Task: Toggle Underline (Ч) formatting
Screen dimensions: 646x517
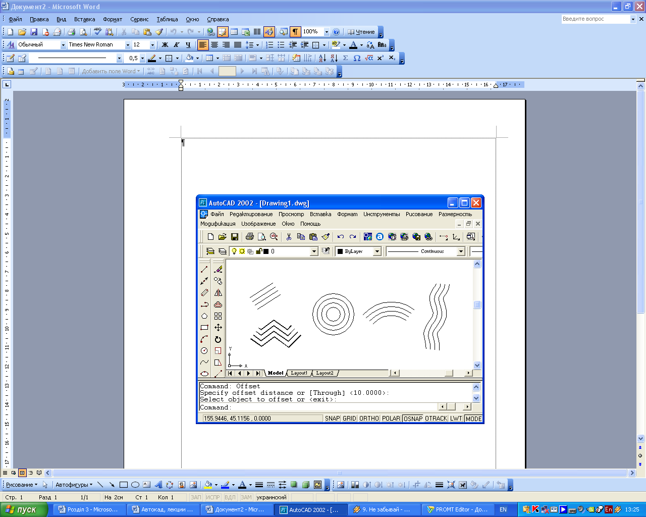Action: point(188,45)
